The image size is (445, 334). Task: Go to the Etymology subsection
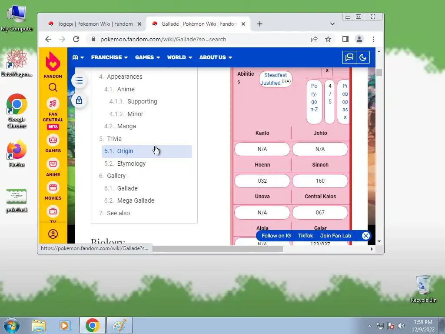pos(131,164)
